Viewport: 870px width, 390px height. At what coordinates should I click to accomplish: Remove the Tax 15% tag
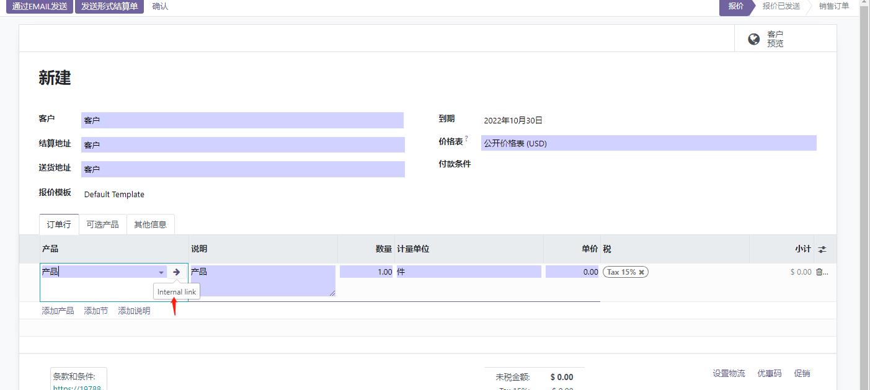pos(642,272)
